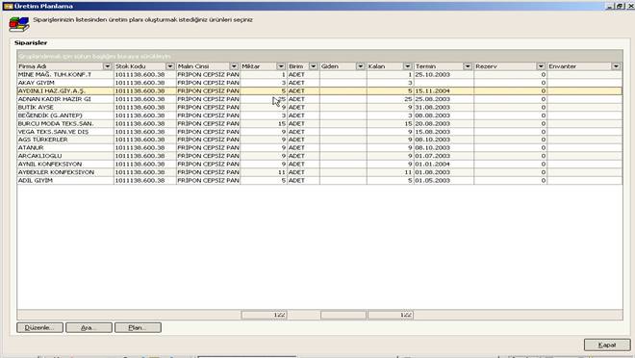Image resolution: width=635 pixels, height=358 pixels.
Task: Click Miktar value 11 in AYBEKLER row
Action: pos(282,172)
